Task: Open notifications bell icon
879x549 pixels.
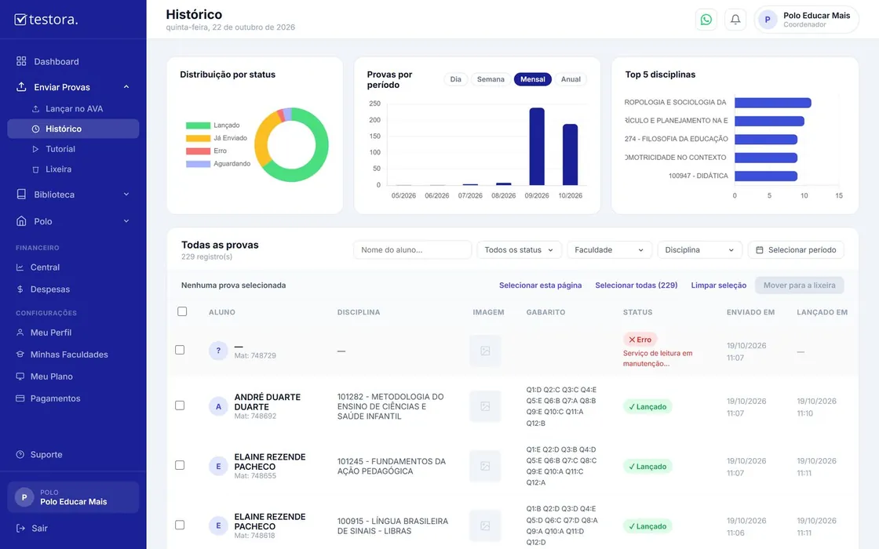Action: 735,20
